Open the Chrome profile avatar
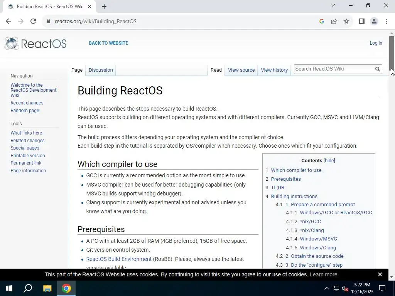This screenshot has width=395, height=296. [x=374, y=22]
